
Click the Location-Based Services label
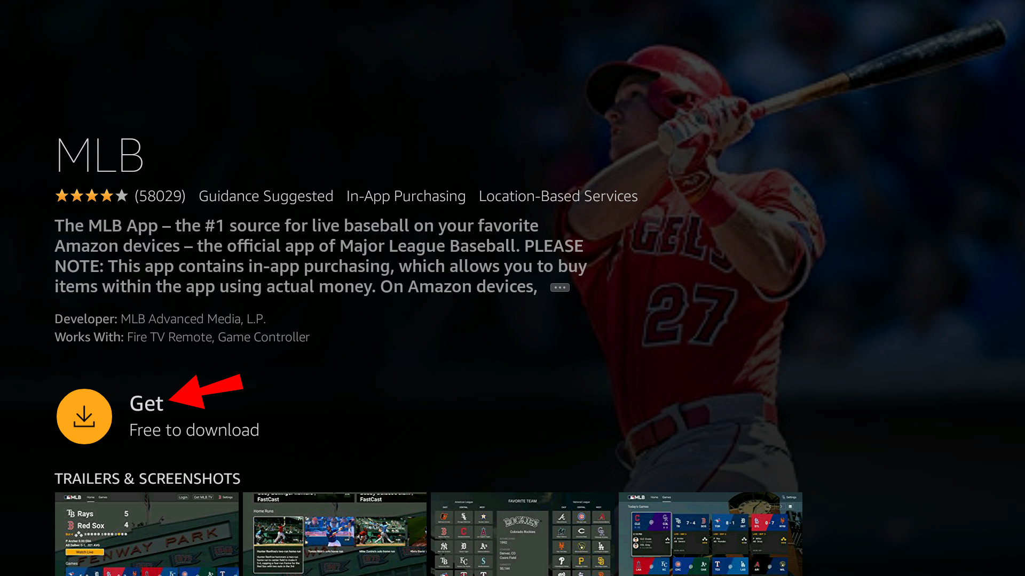point(558,196)
